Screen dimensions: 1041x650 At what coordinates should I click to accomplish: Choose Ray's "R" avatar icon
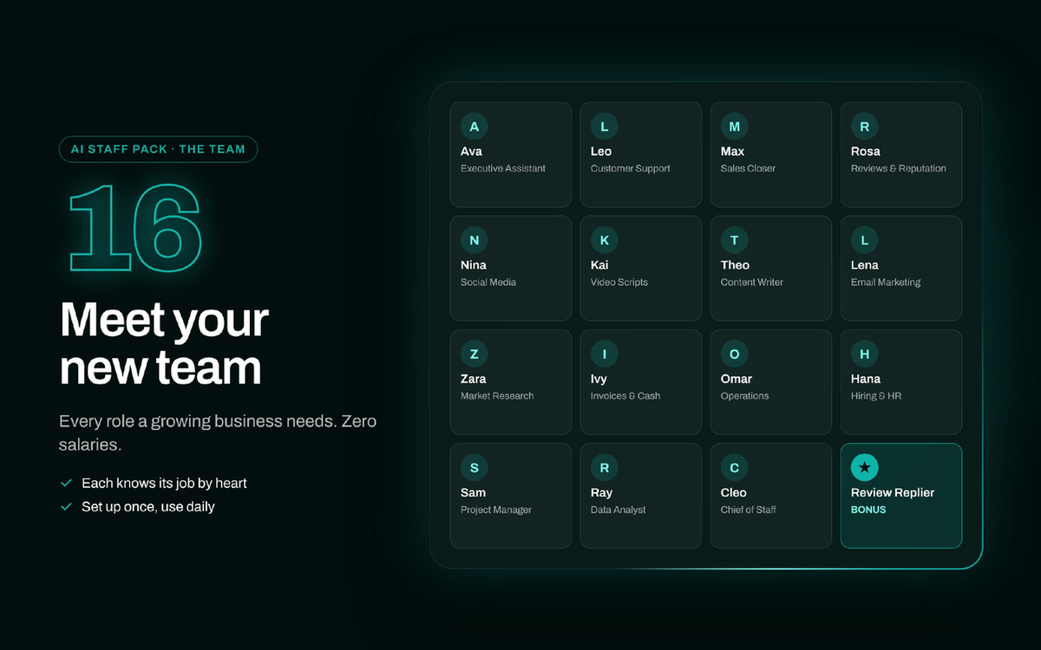(x=605, y=468)
